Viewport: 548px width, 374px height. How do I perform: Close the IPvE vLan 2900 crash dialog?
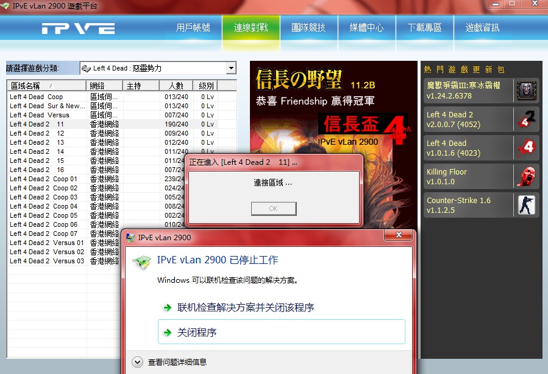[x=399, y=235]
